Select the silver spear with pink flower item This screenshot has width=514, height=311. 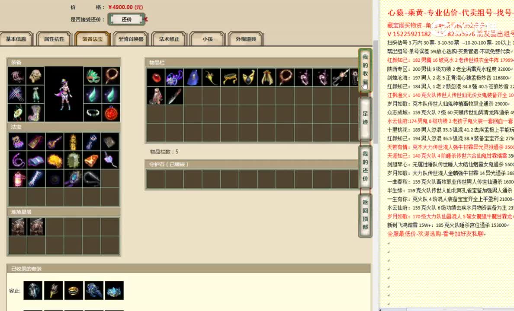[340, 78]
